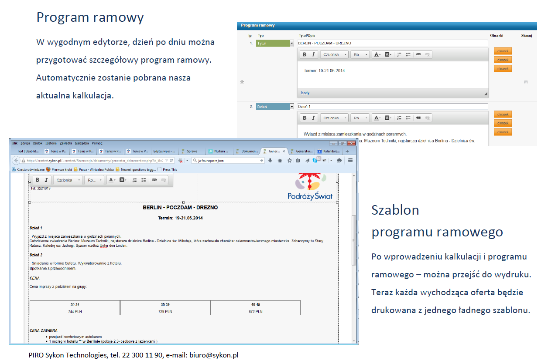Insert bulleted list in Tytuł row editor

point(408,54)
